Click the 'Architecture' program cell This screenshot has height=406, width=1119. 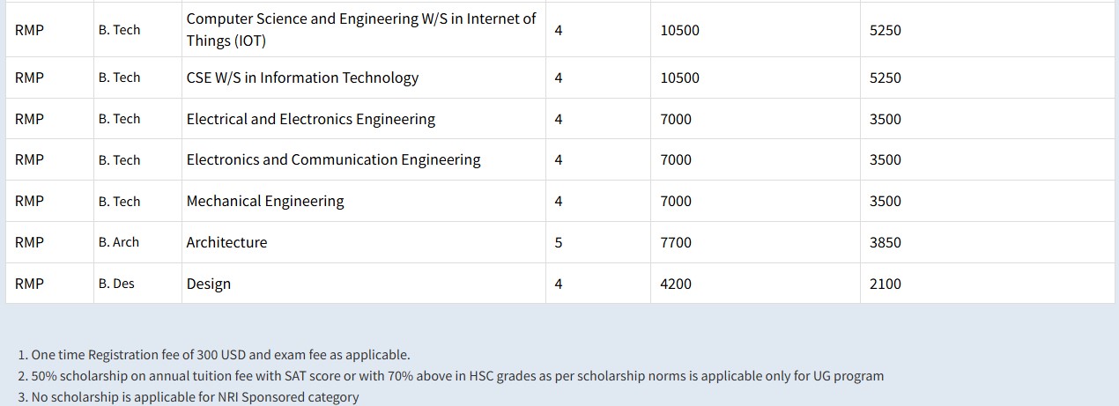pos(226,242)
